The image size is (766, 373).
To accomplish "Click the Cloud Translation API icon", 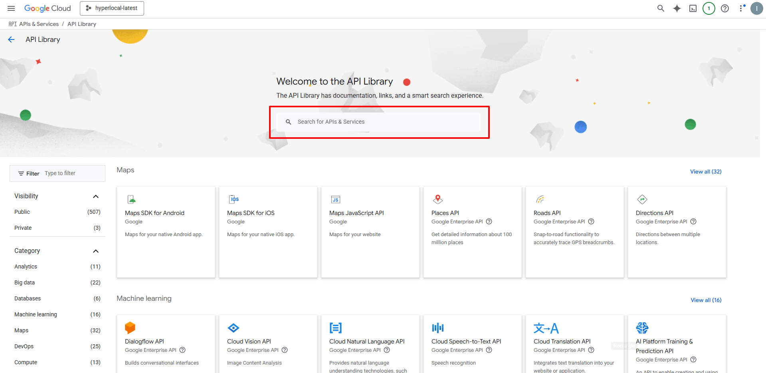I will (546, 328).
